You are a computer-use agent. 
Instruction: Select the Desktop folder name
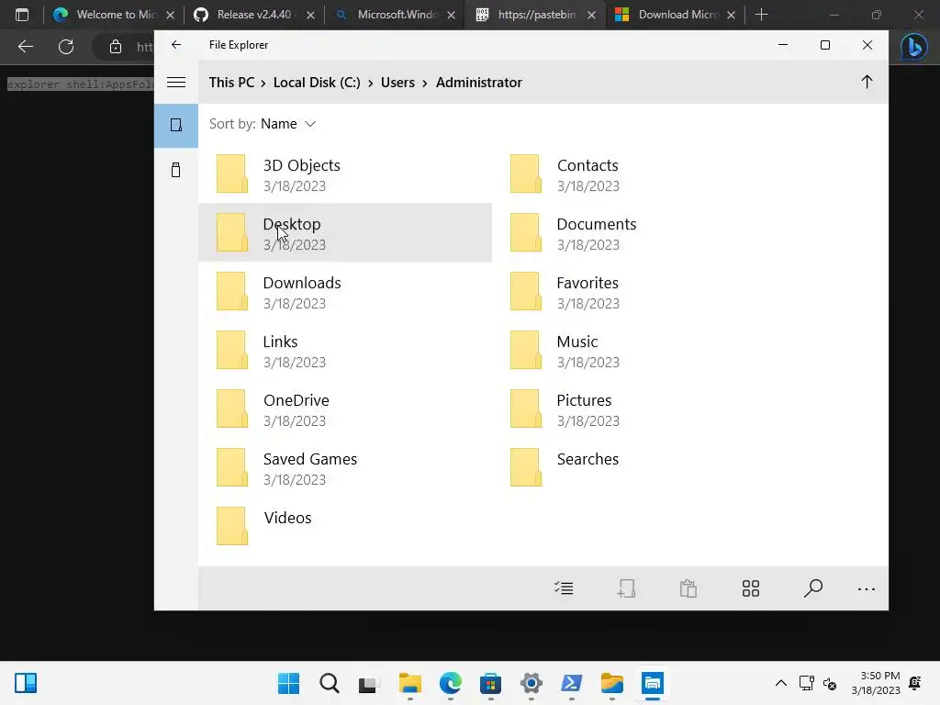(291, 224)
